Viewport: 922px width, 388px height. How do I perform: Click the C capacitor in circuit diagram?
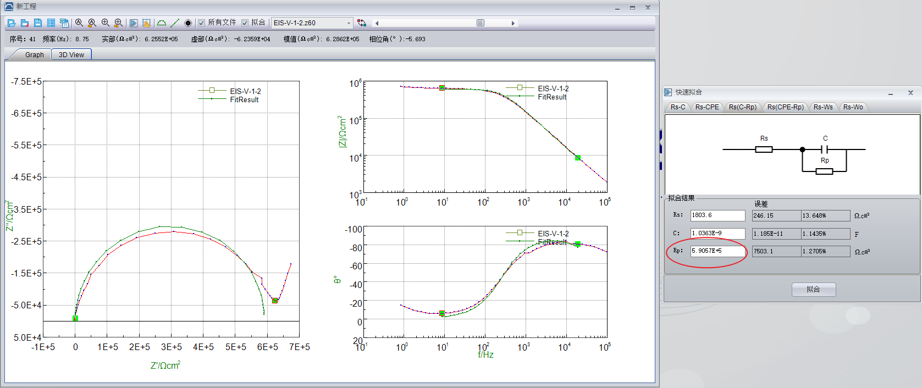coord(825,149)
